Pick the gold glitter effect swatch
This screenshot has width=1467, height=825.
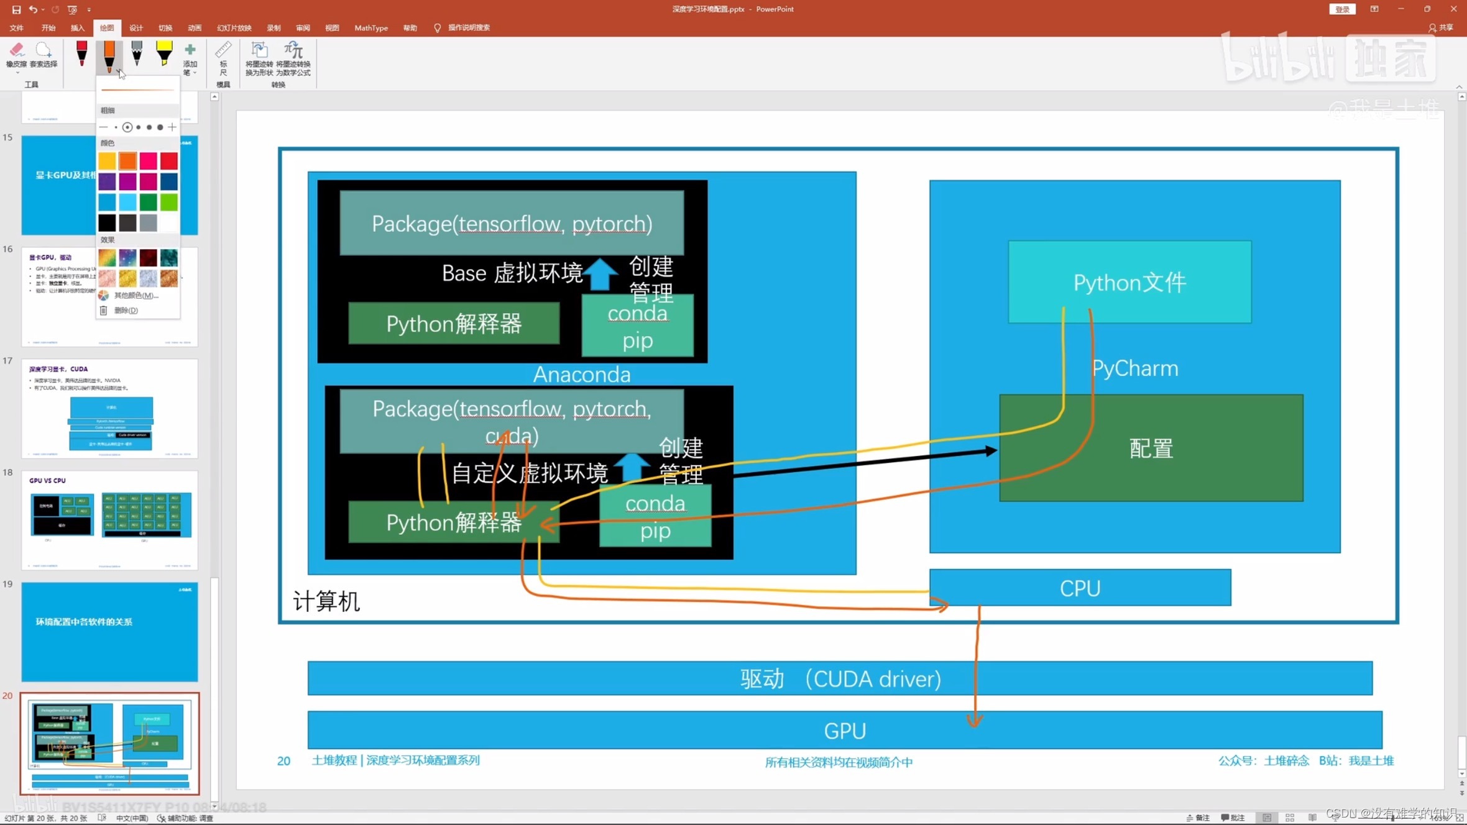coord(127,278)
